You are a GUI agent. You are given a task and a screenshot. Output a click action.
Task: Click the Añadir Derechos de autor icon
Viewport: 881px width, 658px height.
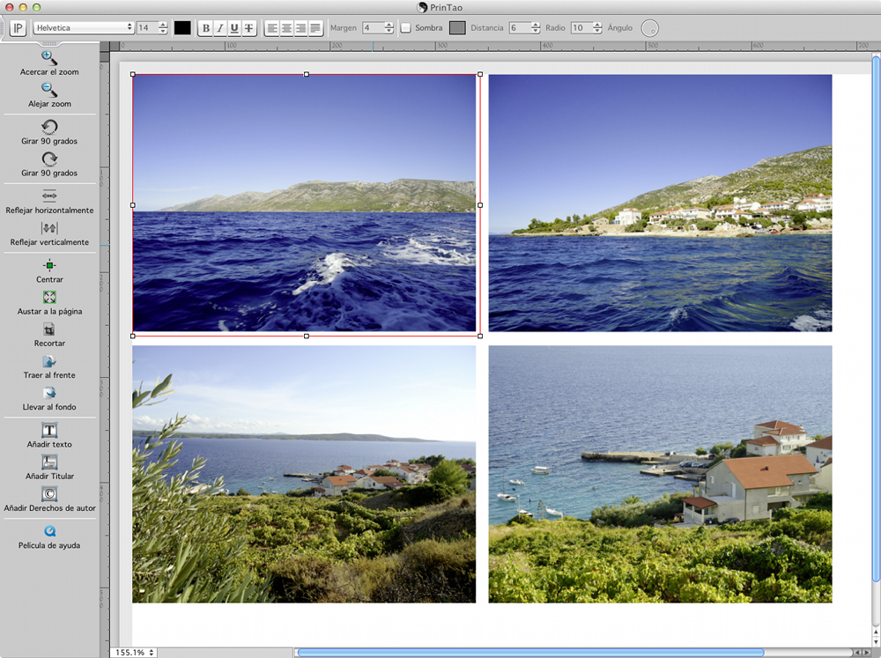point(49,494)
